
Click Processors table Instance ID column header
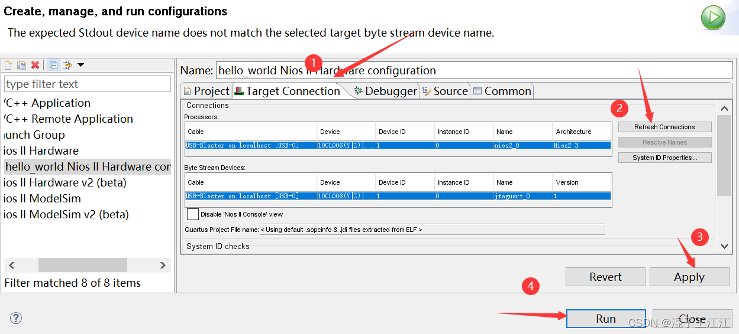click(464, 132)
